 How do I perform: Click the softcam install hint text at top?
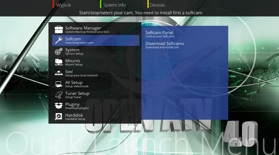pos(141,13)
